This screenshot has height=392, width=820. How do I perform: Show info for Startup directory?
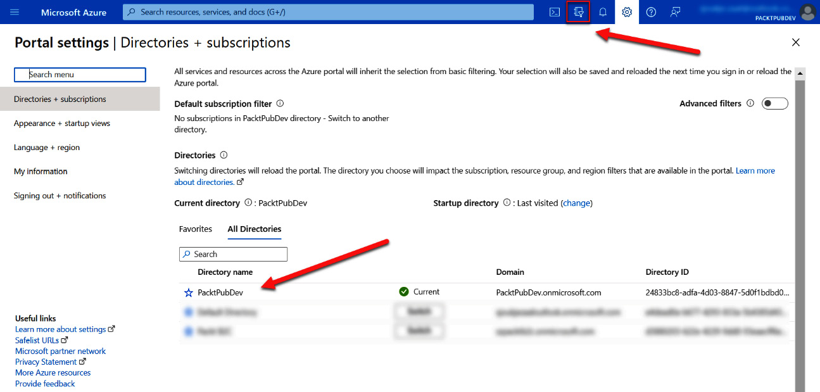coord(507,203)
